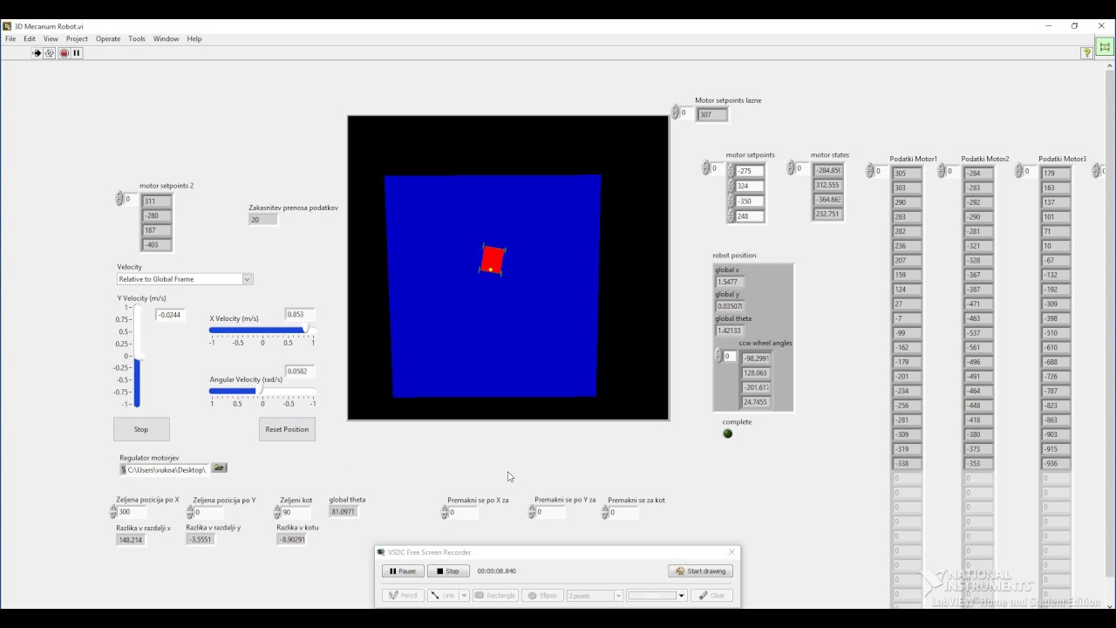
Task: Click the motor states array index stepper
Action: click(x=791, y=168)
